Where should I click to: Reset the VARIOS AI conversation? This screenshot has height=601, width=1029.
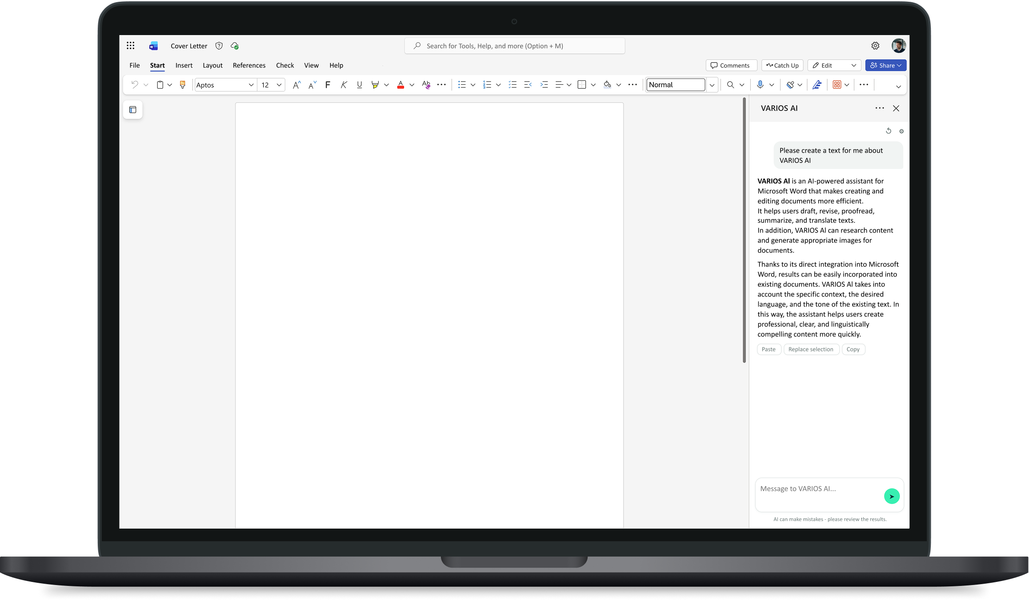coord(889,131)
